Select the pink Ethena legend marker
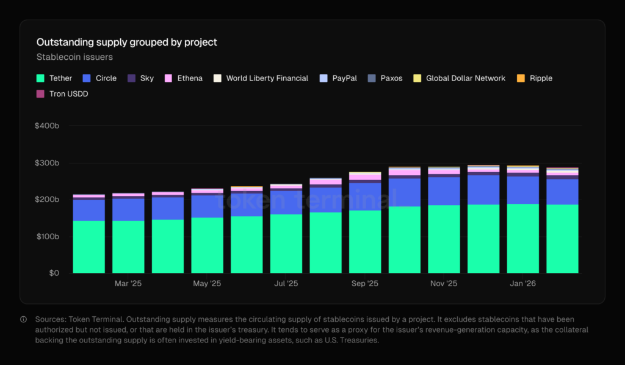The height and width of the screenshot is (365, 625). pos(168,78)
